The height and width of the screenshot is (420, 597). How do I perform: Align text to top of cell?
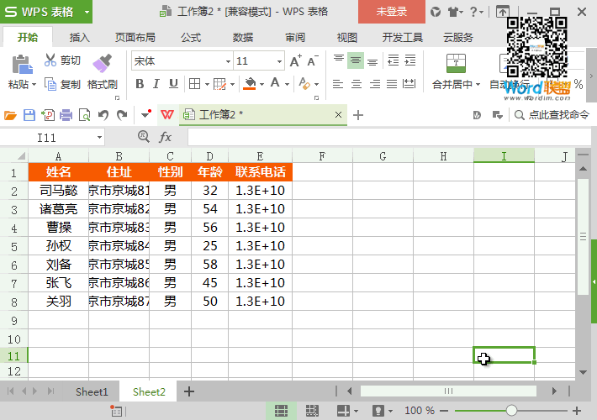[x=339, y=60]
